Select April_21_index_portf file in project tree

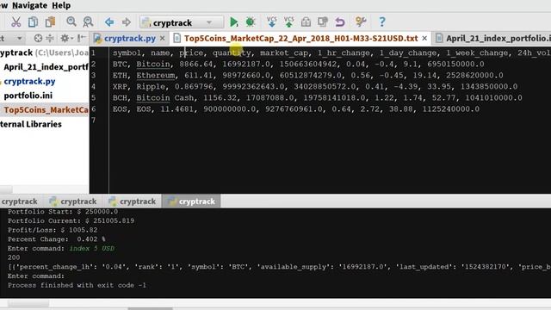coord(46,67)
